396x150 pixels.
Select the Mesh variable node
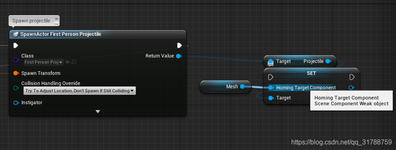pos(225,87)
